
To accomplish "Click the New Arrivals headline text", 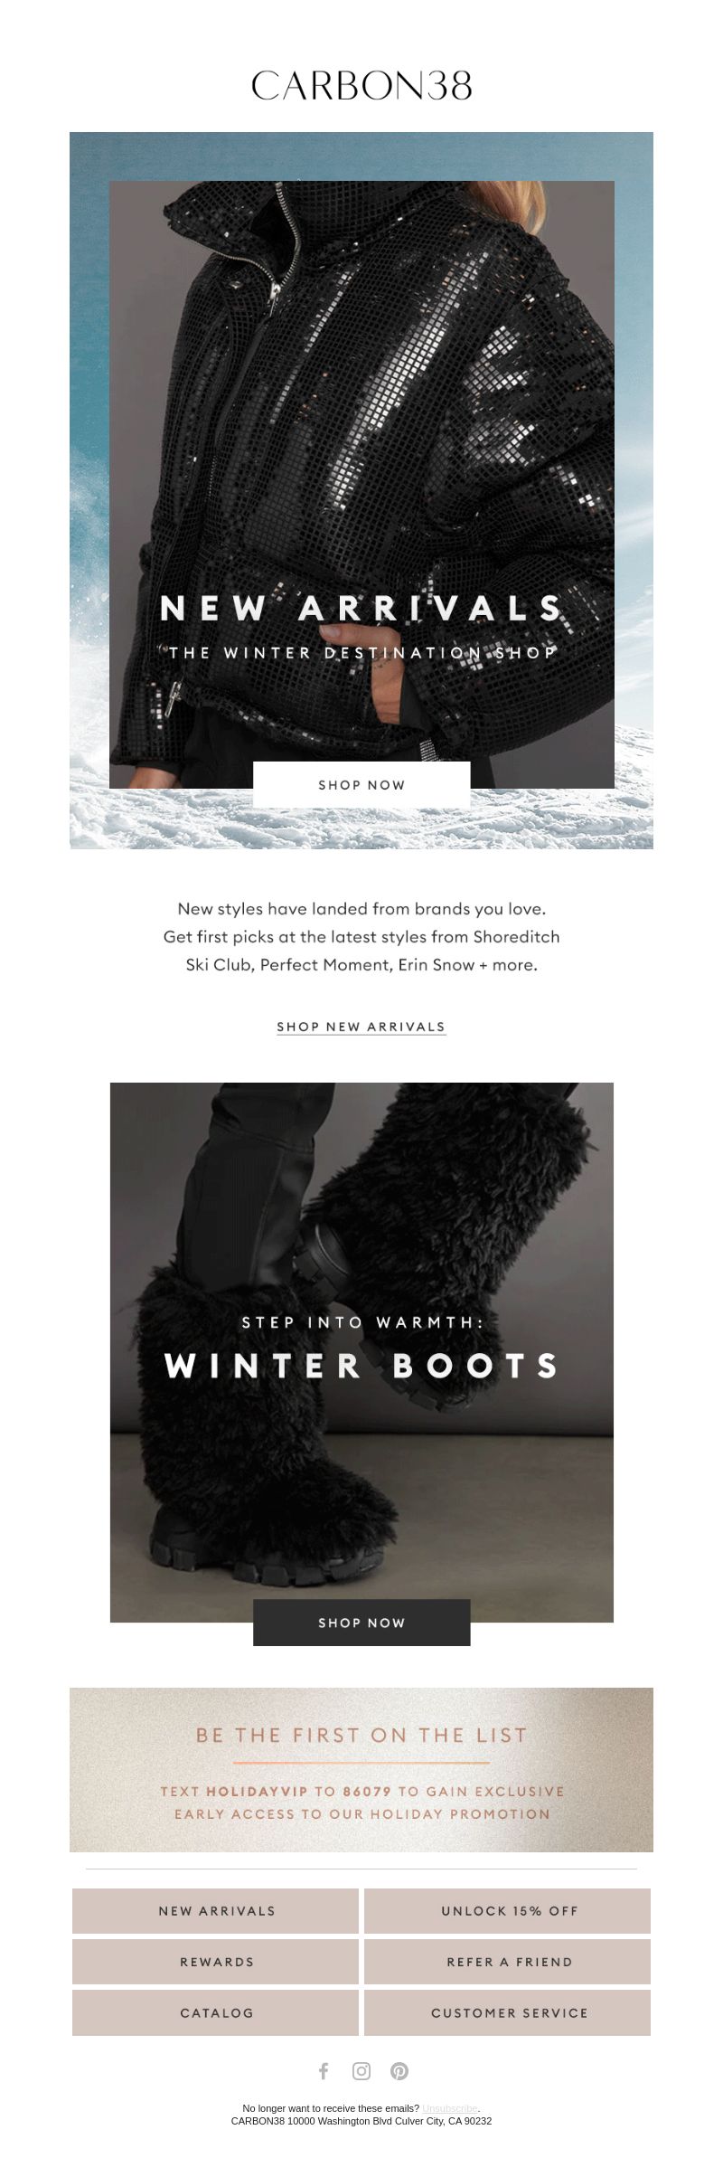I will tap(361, 608).
